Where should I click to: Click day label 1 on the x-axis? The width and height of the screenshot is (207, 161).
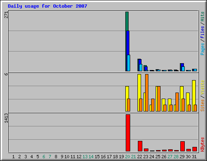tap(13, 157)
